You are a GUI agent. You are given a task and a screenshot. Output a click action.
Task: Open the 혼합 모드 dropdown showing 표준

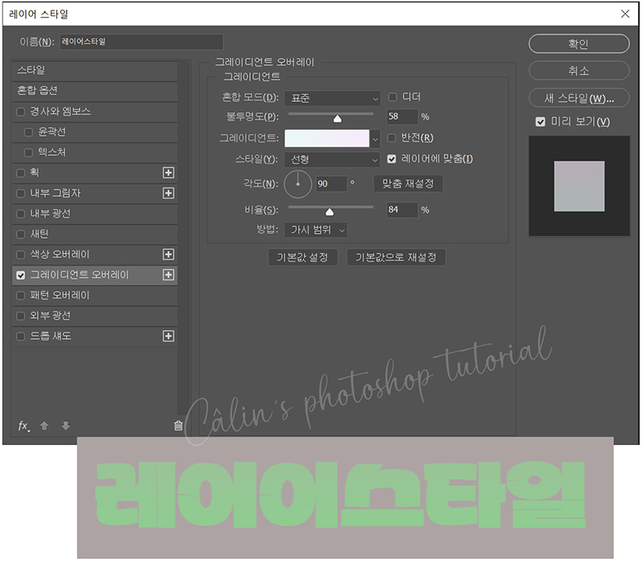click(332, 98)
